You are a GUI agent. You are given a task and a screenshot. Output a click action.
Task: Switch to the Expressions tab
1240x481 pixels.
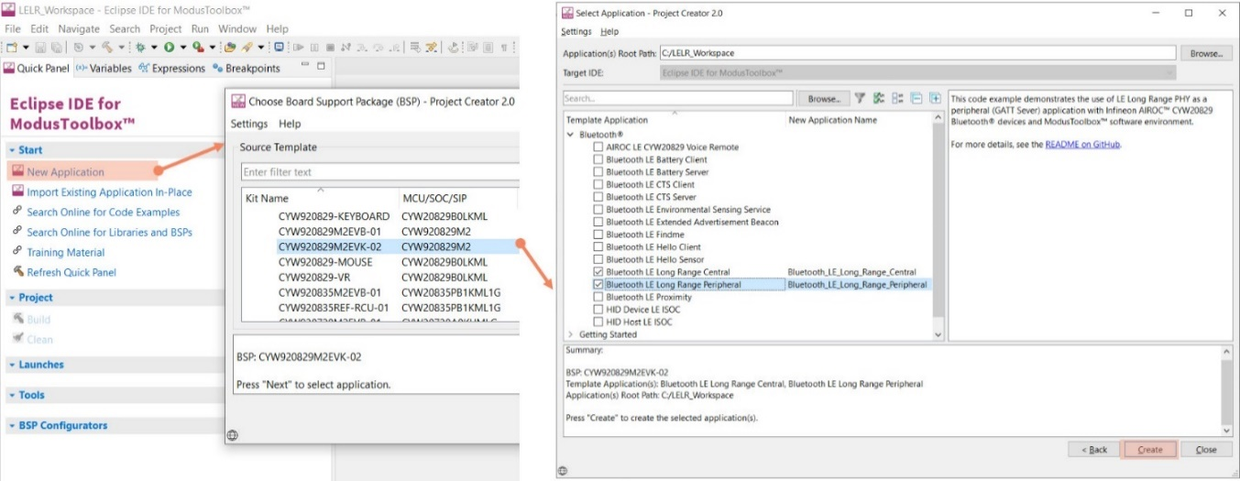[172, 68]
